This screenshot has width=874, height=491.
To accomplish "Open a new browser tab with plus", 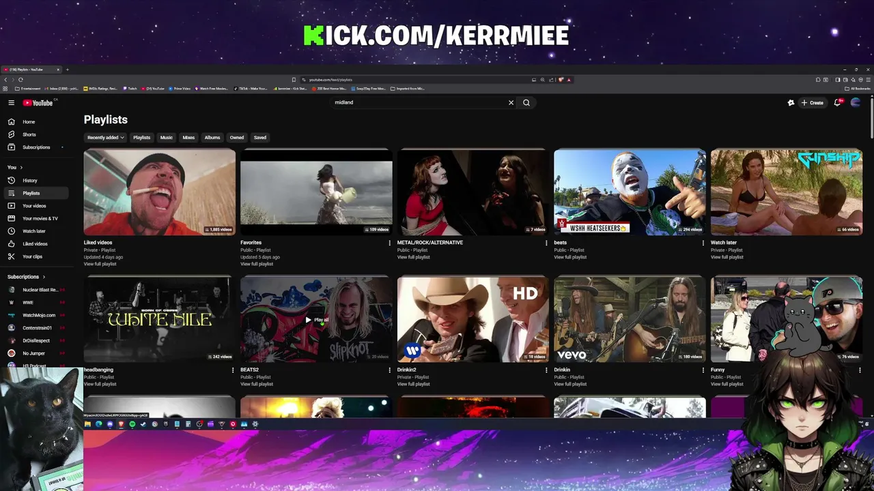I will coord(67,70).
